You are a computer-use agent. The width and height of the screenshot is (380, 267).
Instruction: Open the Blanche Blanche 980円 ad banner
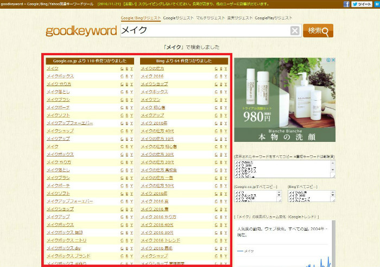tap(284, 100)
